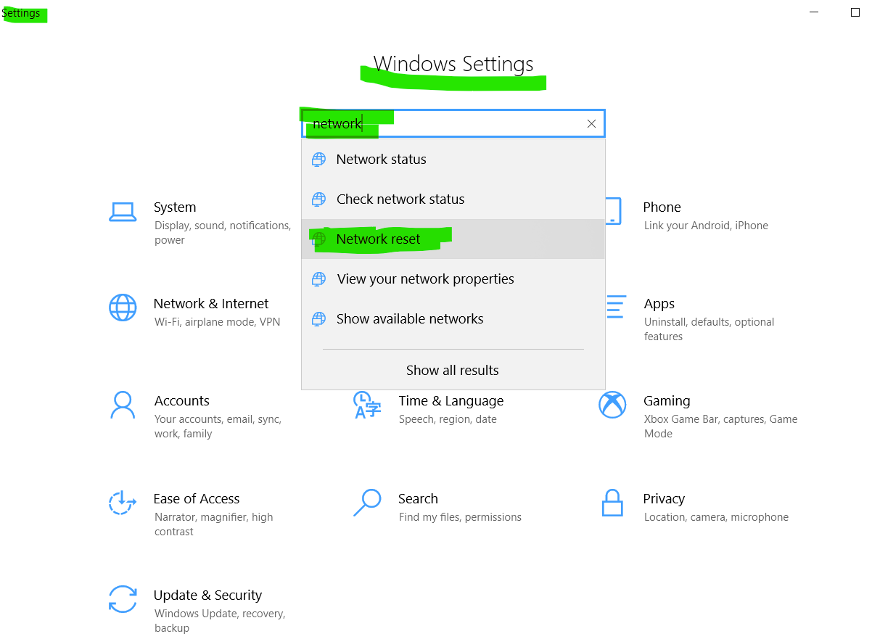This screenshot has width=872, height=639.
Task: Open the System settings category
Action: tap(175, 207)
